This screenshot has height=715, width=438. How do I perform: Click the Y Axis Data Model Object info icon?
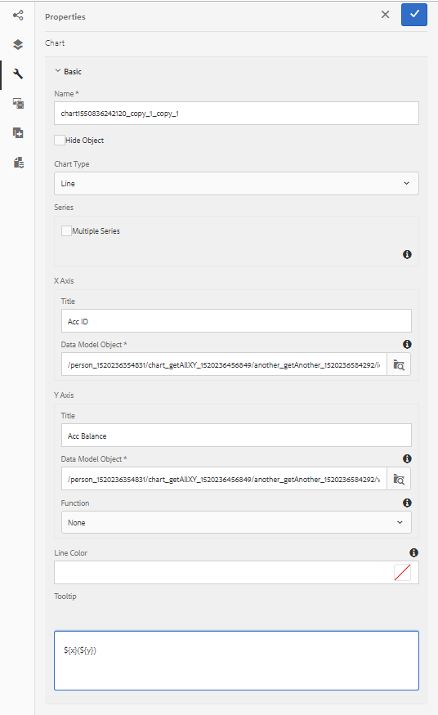(x=407, y=458)
